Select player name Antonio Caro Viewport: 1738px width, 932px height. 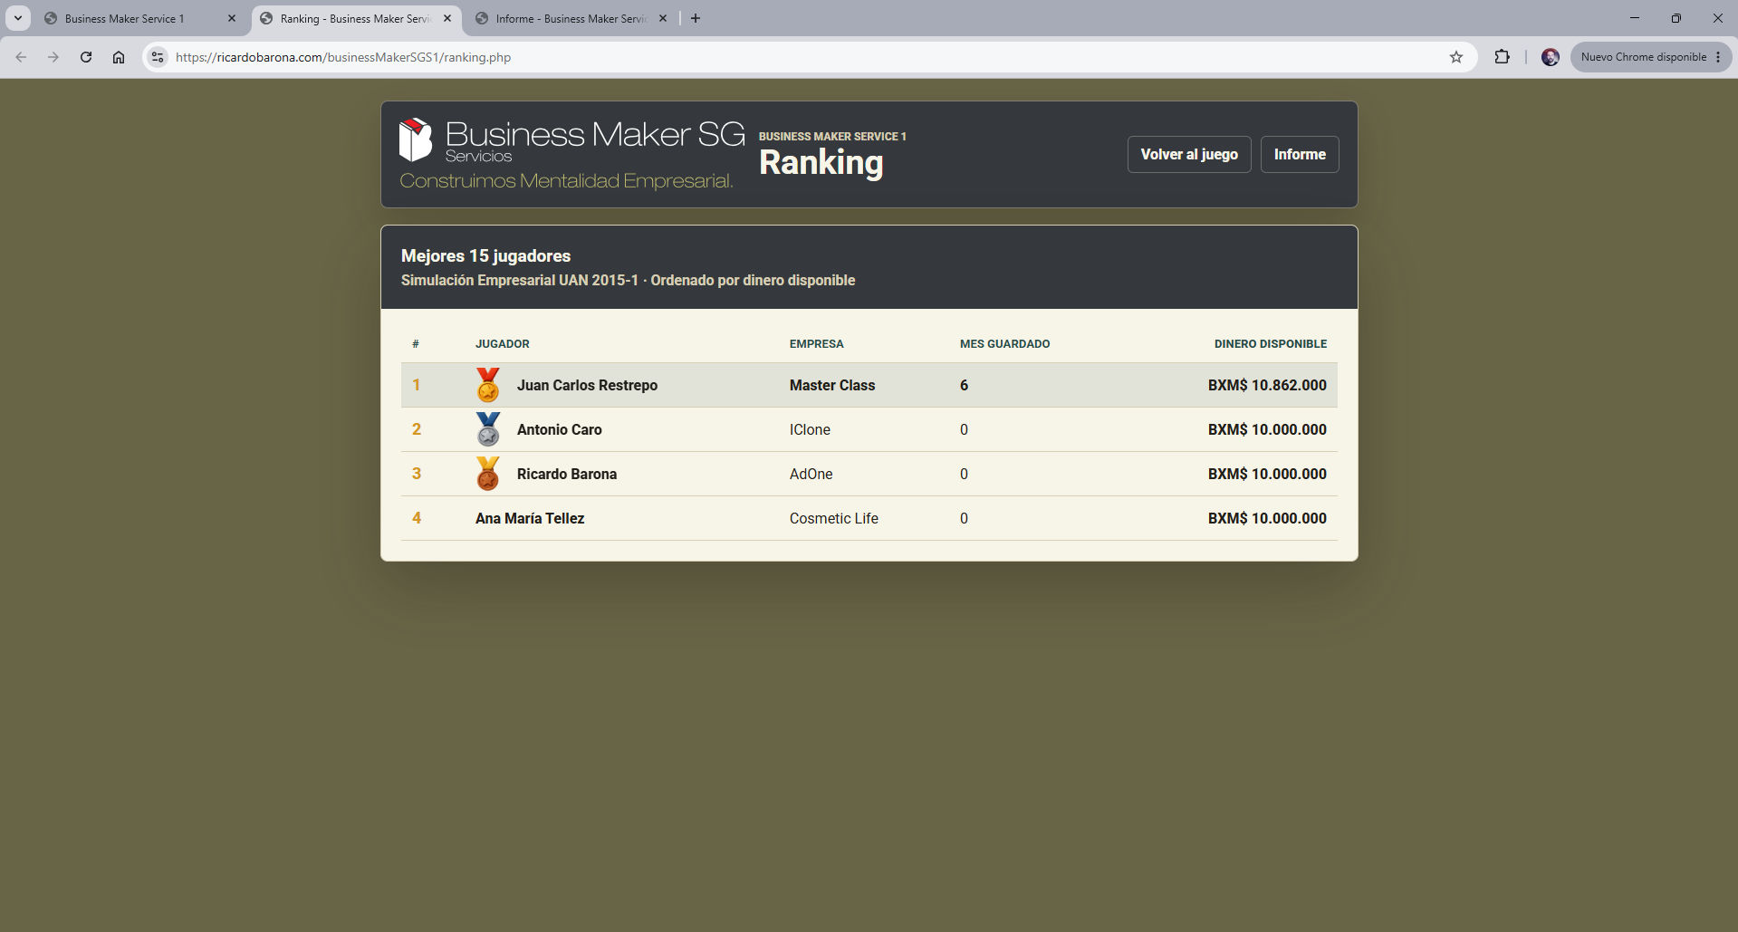pyautogui.click(x=559, y=429)
